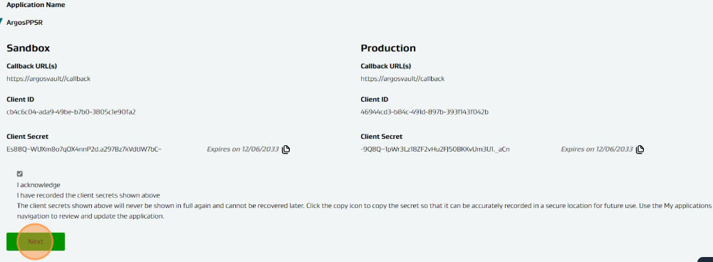
Task: Click the Production secret expiry date
Action: point(597,150)
